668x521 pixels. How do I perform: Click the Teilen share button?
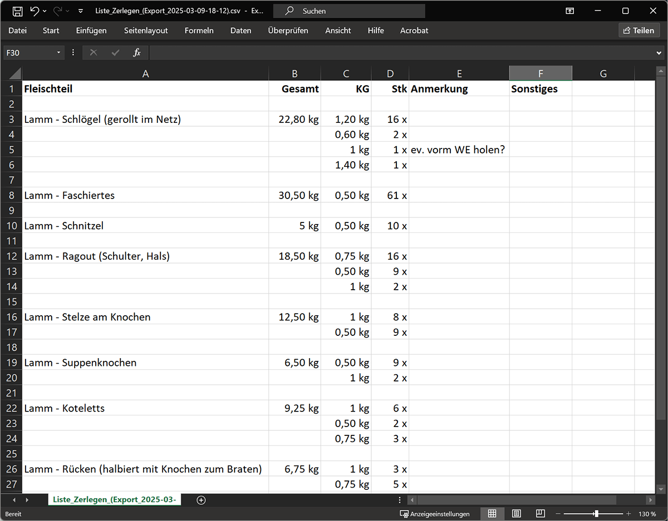point(638,31)
